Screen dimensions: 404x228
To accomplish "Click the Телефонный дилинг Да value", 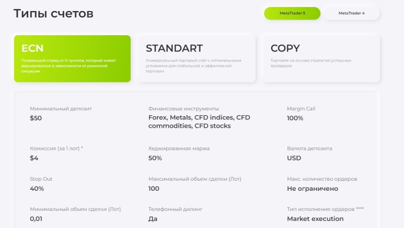I will pos(153,219).
